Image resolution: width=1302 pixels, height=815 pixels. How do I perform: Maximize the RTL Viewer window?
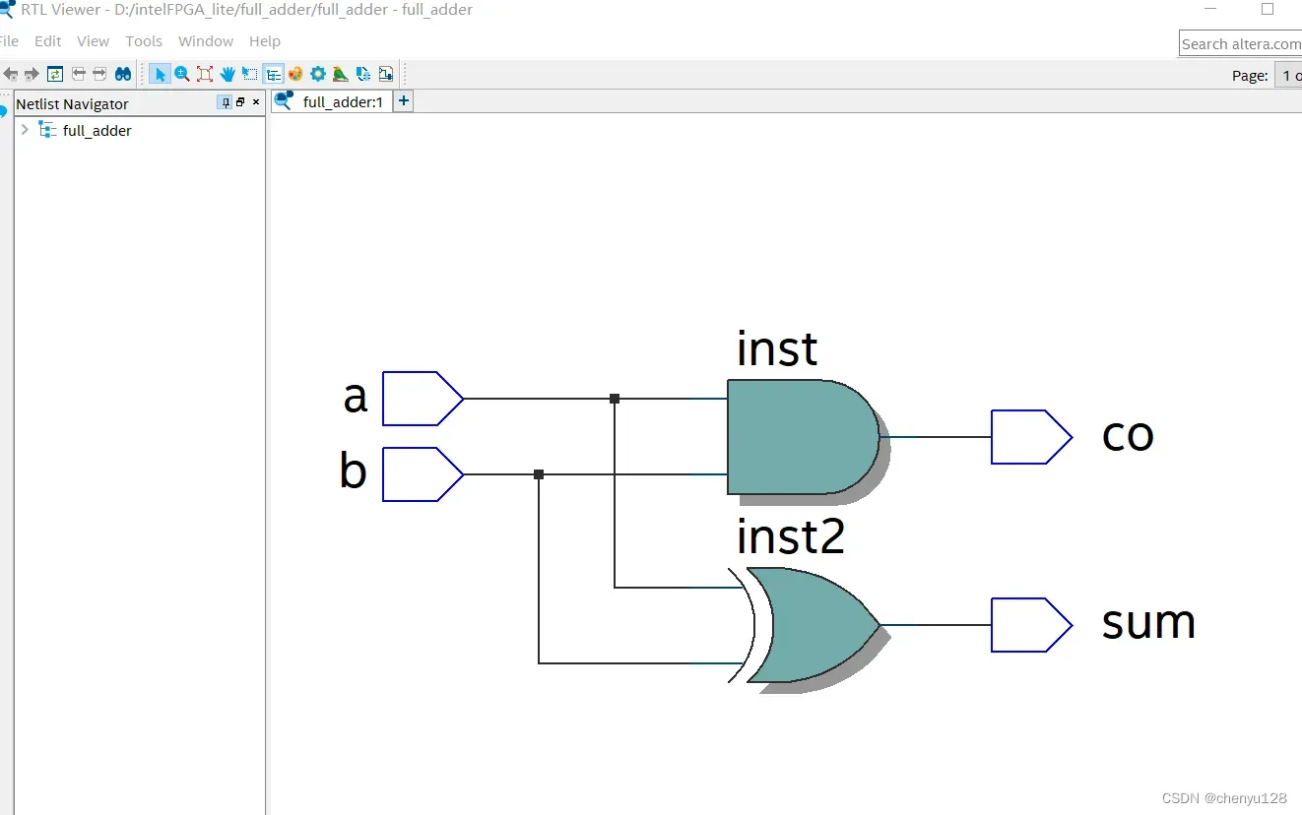(x=1268, y=9)
